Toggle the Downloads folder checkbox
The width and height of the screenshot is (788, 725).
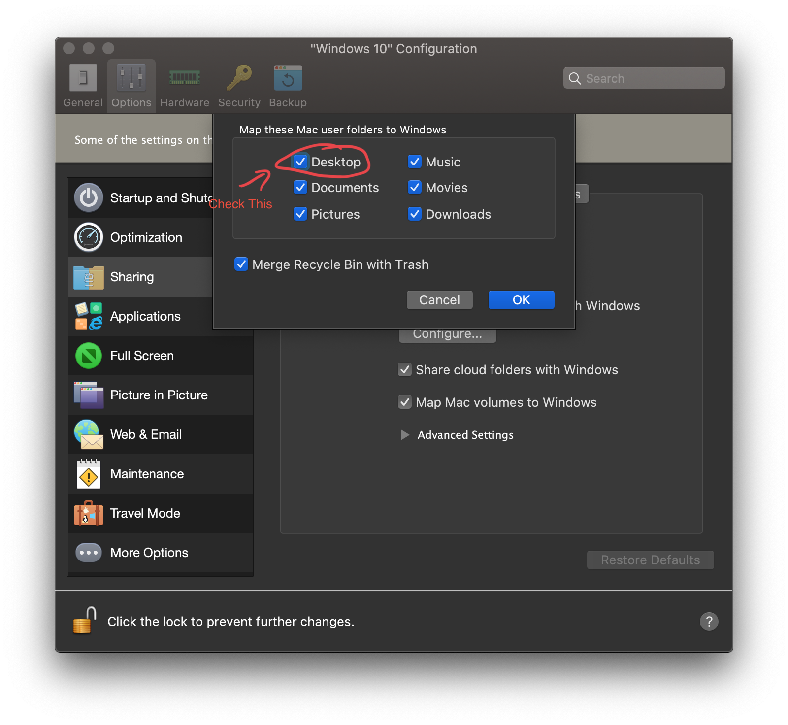[415, 214]
